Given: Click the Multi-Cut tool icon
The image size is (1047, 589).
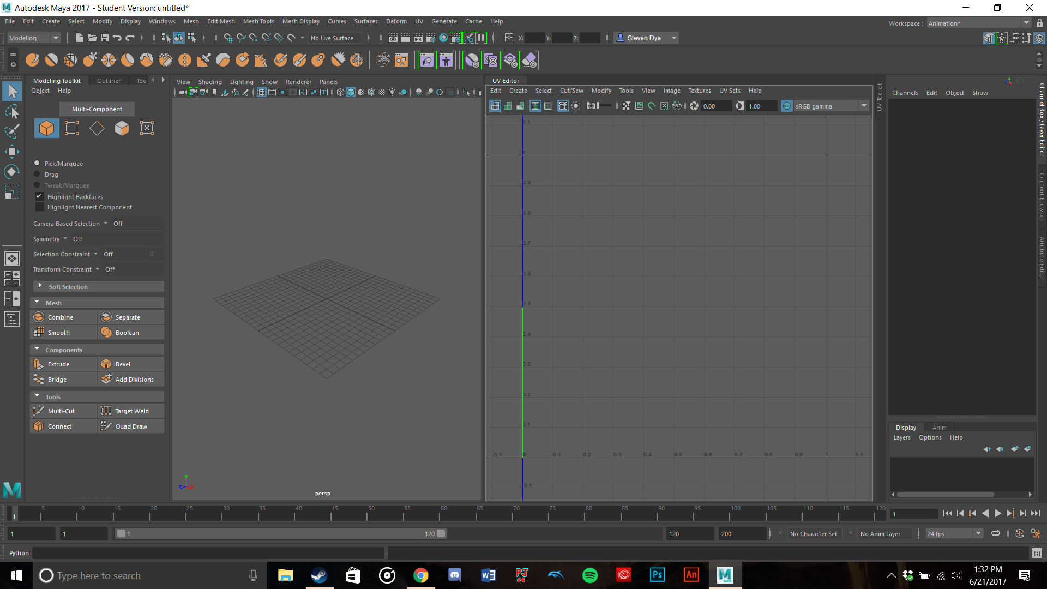Looking at the screenshot, I should pyautogui.click(x=38, y=411).
